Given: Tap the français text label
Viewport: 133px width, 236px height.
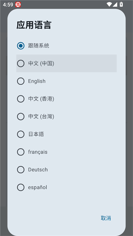Looking at the screenshot, I should 38,152.
